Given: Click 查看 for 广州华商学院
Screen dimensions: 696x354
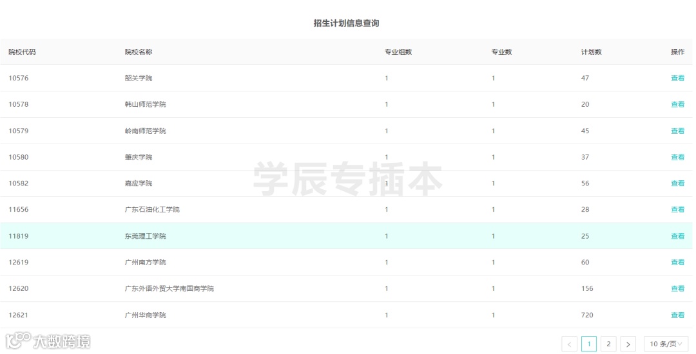Looking at the screenshot, I should tap(677, 315).
